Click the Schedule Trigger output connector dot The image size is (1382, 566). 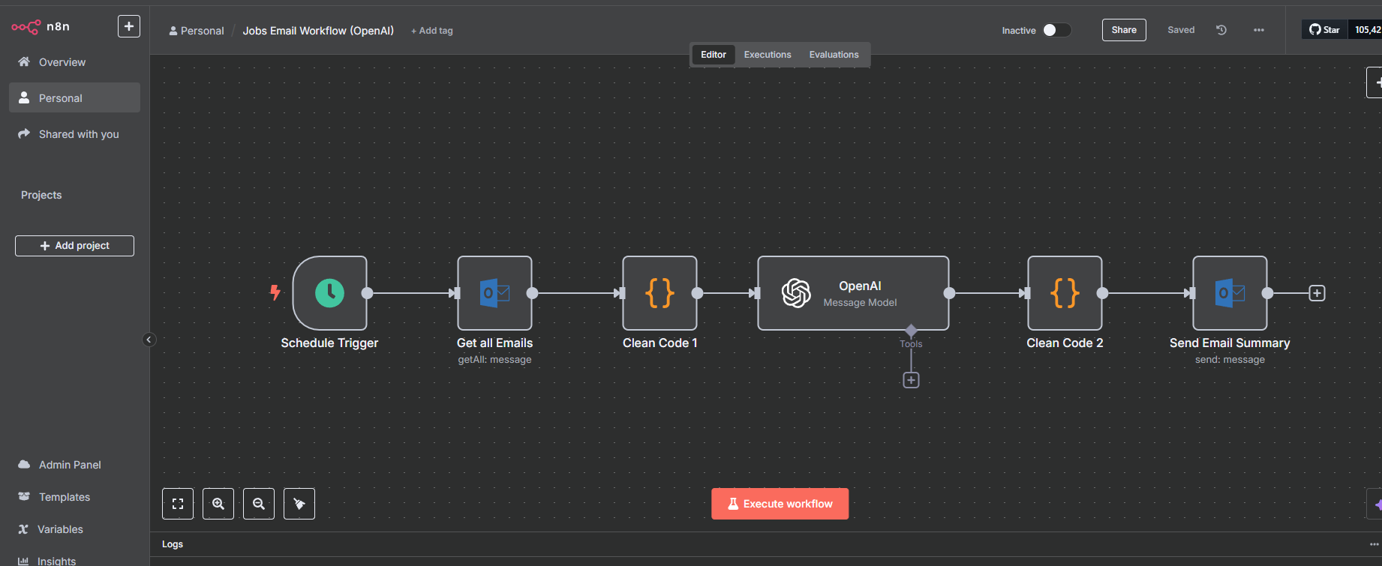pos(367,293)
